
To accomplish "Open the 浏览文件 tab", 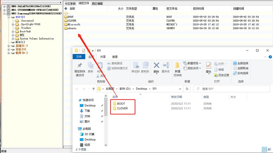I will coord(84,3).
